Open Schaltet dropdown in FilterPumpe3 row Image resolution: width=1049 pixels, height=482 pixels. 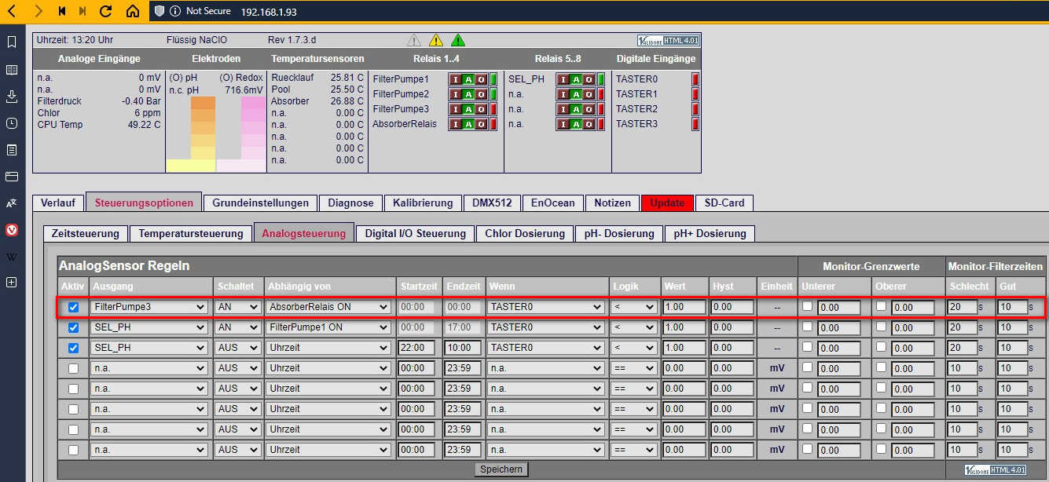pyautogui.click(x=238, y=307)
